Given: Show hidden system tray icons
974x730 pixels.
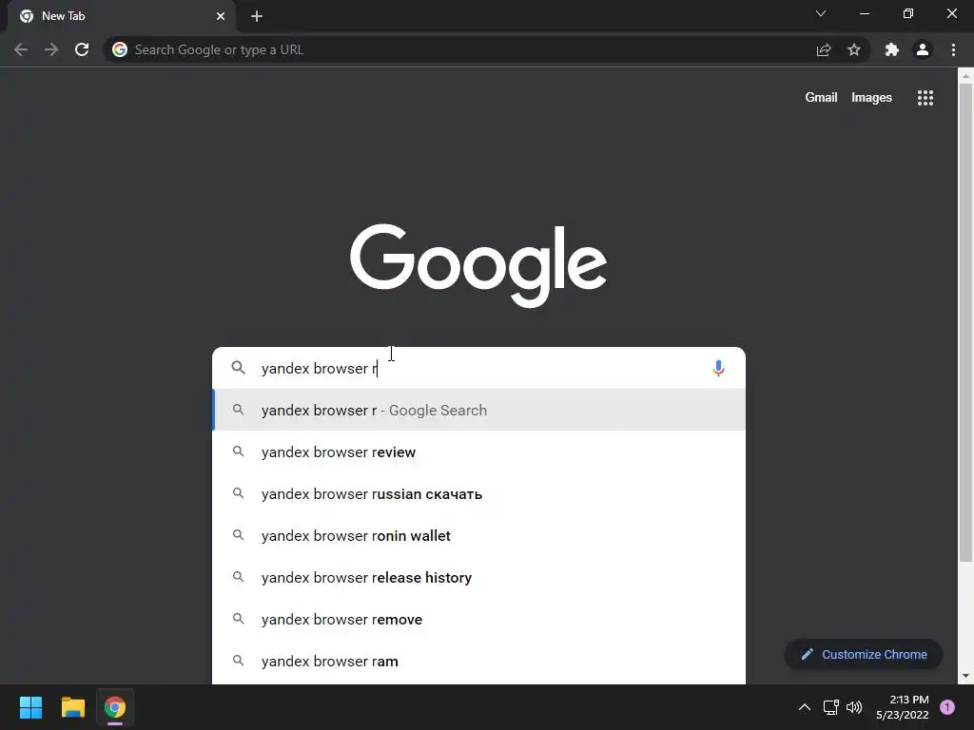Looking at the screenshot, I should click(805, 707).
